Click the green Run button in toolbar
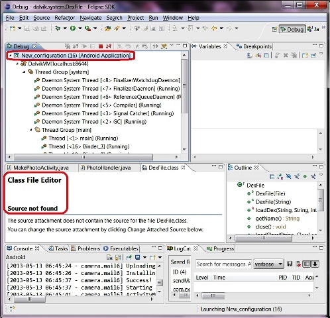The width and height of the screenshot is (330, 318). pos(73,28)
